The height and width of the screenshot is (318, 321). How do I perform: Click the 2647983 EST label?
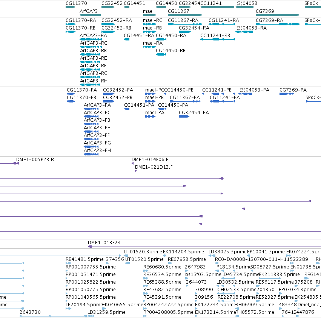(195, 267)
